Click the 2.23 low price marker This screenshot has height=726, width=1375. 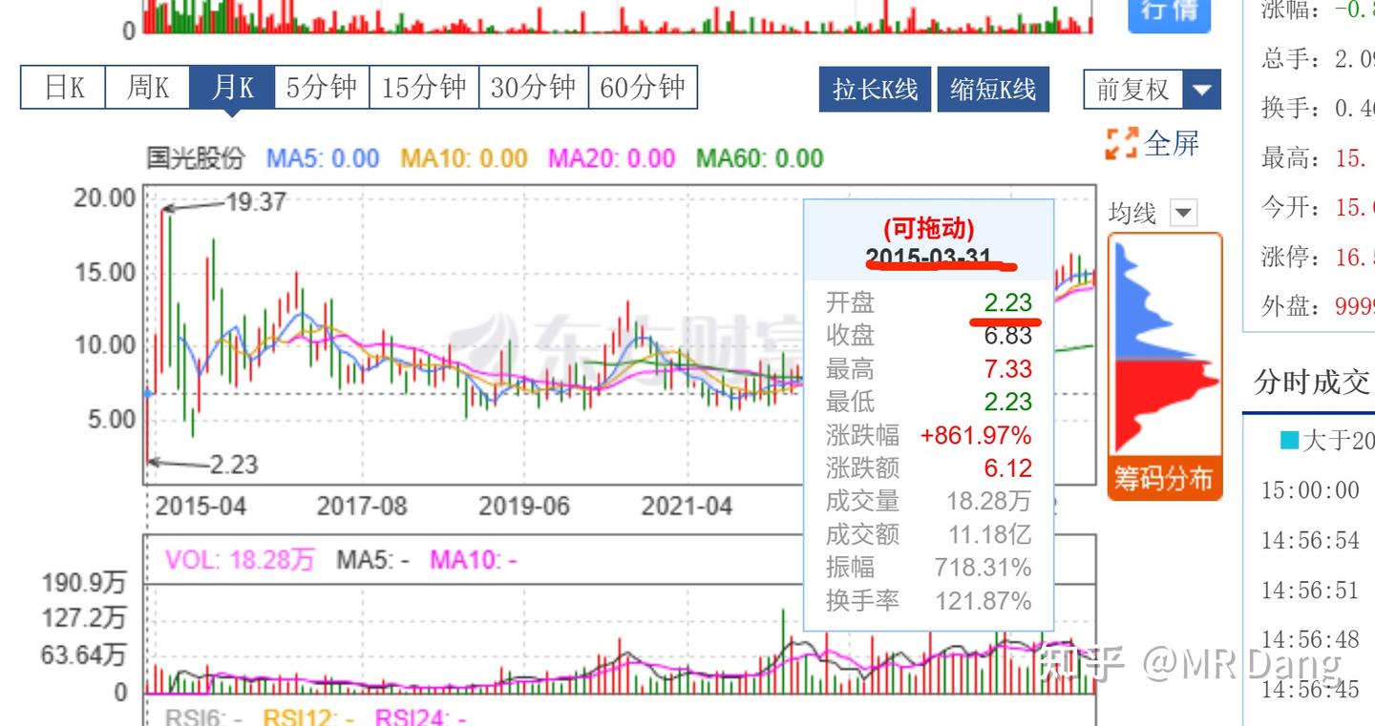coord(233,464)
